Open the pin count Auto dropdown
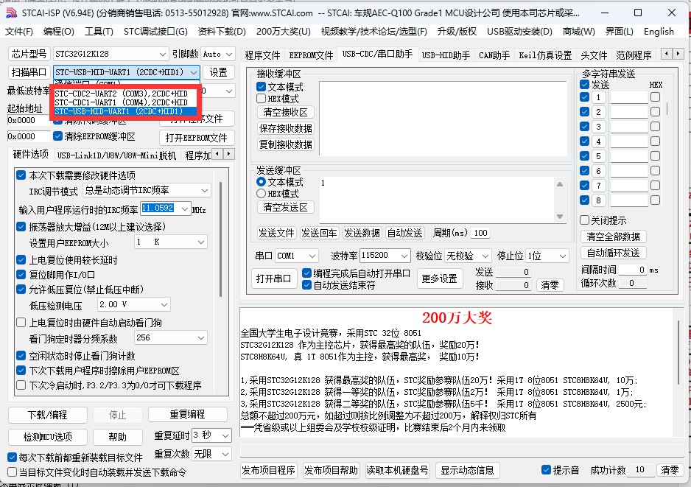 (229, 55)
